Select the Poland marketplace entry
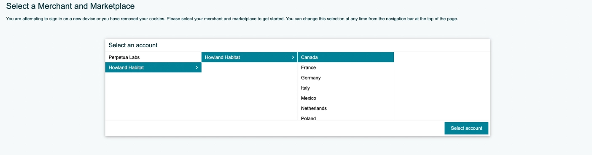The width and height of the screenshot is (592, 155). pyautogui.click(x=346, y=118)
